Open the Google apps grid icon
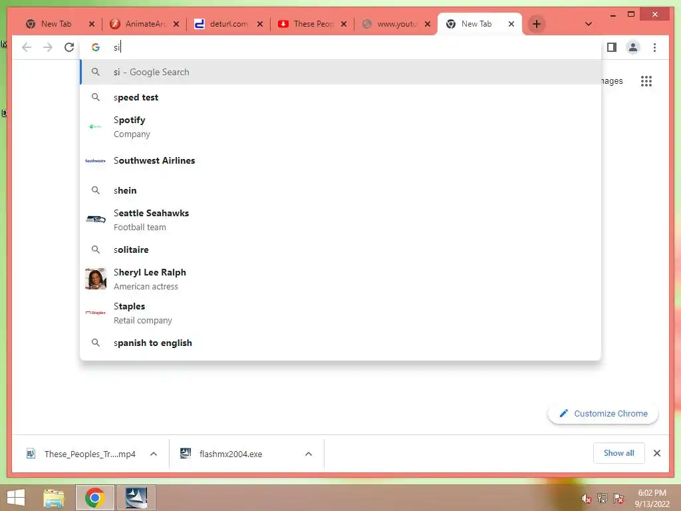681x511 pixels. pyautogui.click(x=646, y=81)
